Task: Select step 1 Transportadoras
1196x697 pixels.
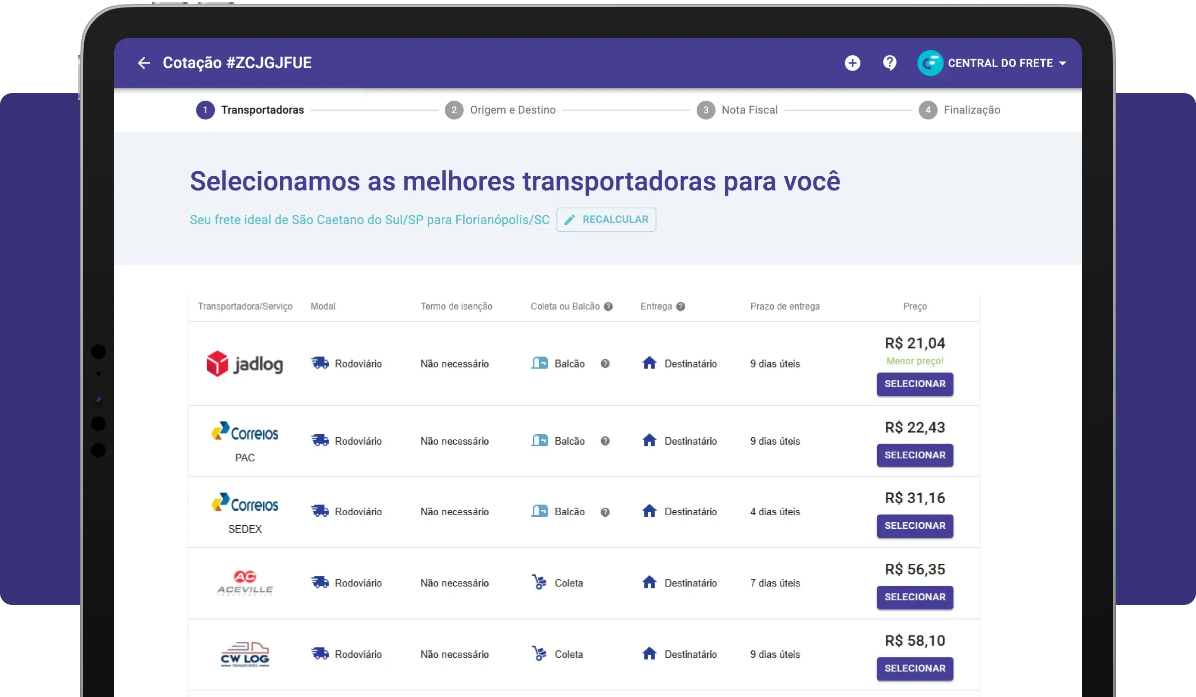Action: point(250,110)
